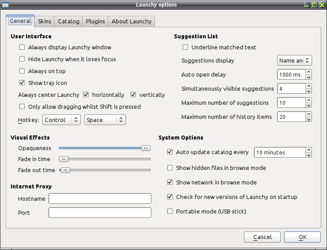Click the Fade in time slider handle
The image size is (327, 250).
click(64, 159)
